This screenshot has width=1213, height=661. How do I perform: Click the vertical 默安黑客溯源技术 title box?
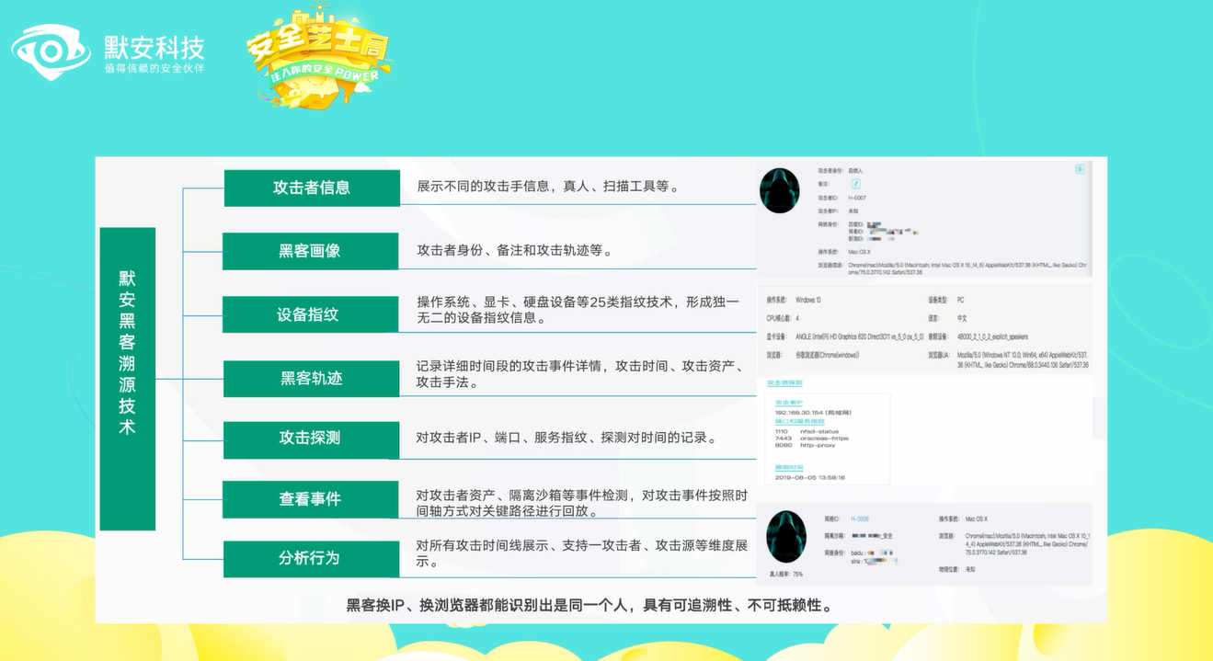tap(127, 379)
